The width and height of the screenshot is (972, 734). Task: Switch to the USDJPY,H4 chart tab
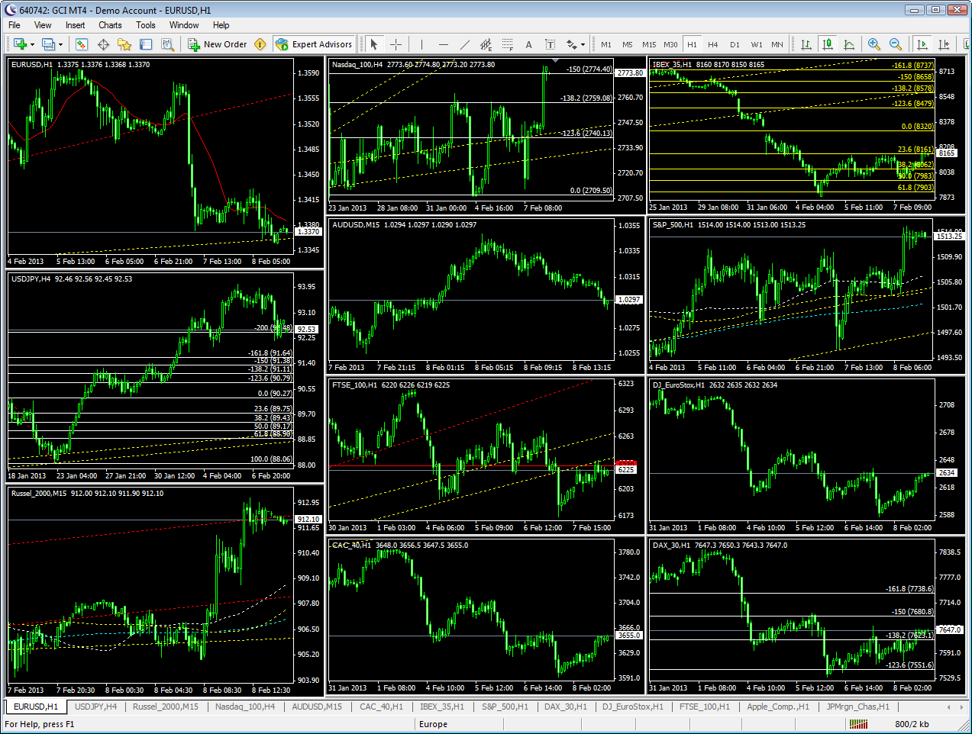pyautogui.click(x=95, y=707)
